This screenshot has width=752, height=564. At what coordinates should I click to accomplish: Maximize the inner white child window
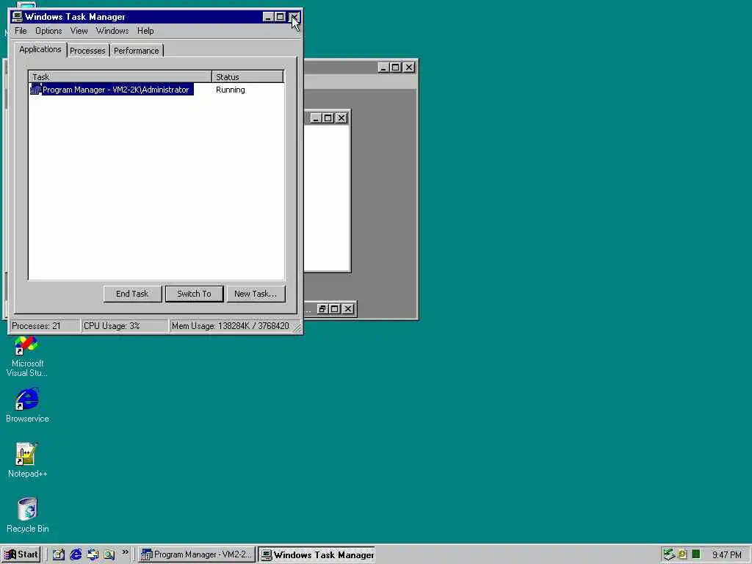(x=328, y=118)
